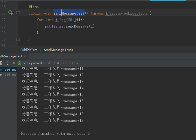Click the void keyword on line 26
This screenshot has height=140, width=196.
pos(47,13)
